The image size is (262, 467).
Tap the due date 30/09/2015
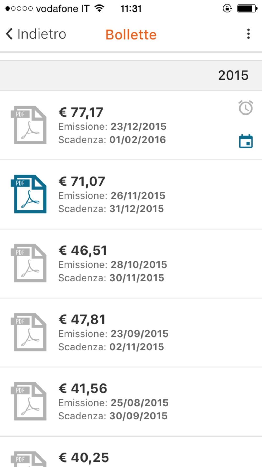click(x=138, y=416)
